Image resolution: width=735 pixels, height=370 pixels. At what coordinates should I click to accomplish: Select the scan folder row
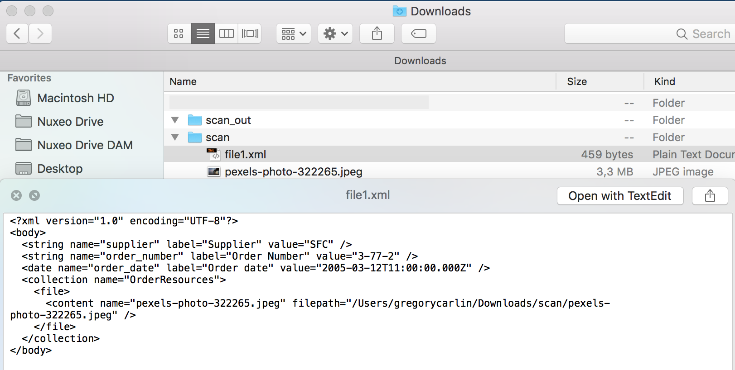click(449, 137)
